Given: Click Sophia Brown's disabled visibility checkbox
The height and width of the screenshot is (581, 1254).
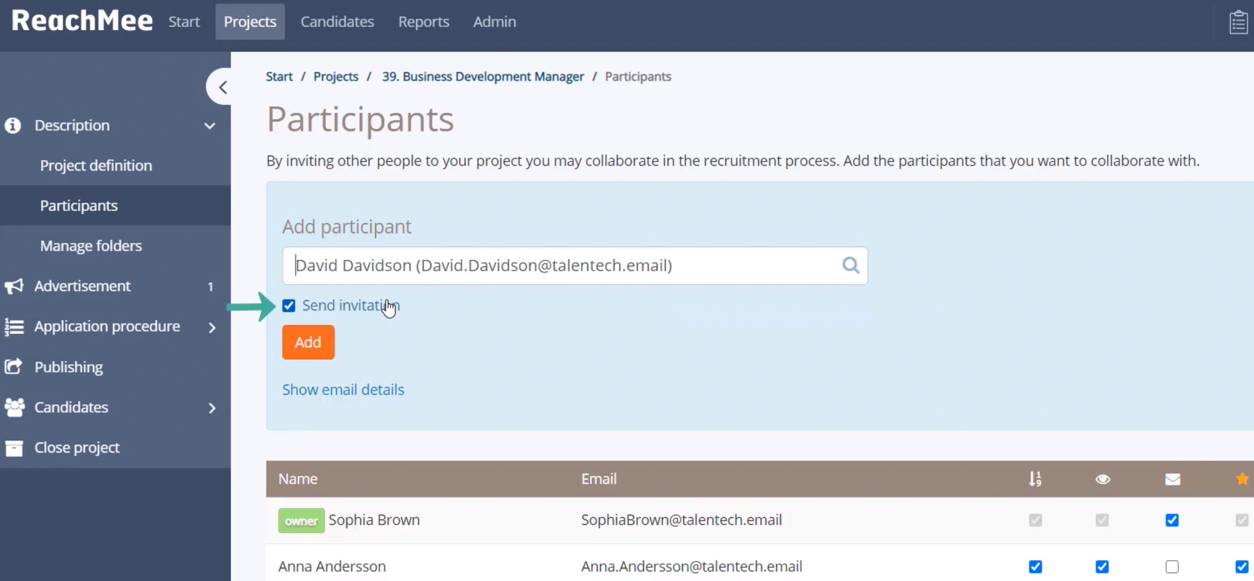Looking at the screenshot, I should point(1102,520).
